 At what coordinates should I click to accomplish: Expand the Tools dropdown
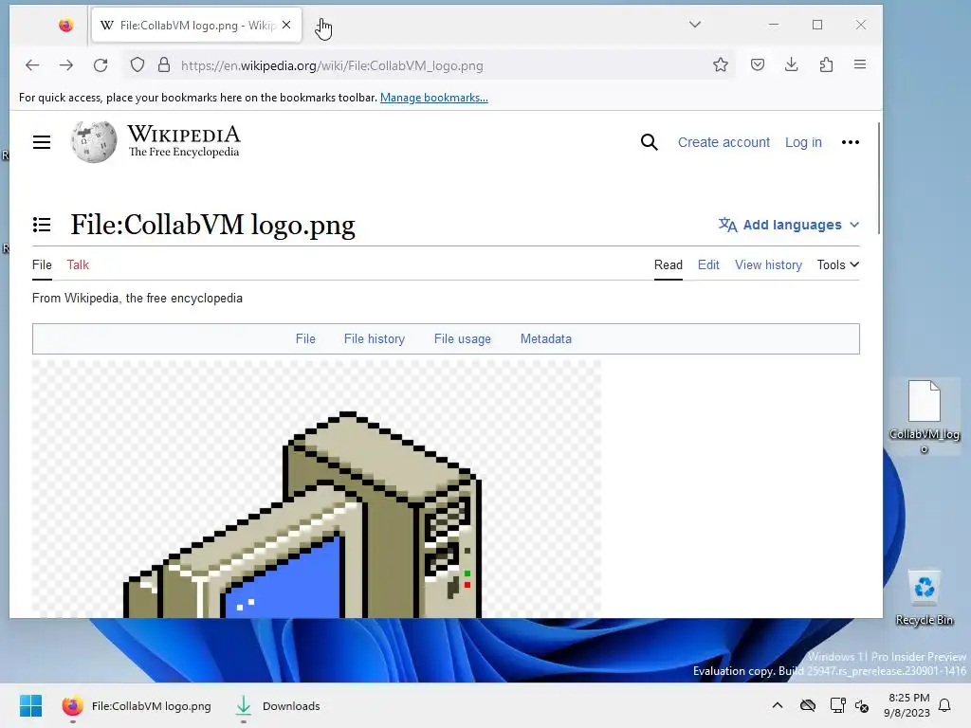[838, 265]
